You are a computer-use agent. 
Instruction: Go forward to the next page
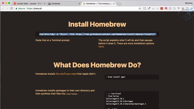(x=7, y=8)
